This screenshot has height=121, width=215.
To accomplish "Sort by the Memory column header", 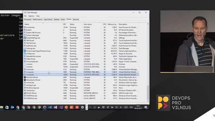I will pos(113,24).
